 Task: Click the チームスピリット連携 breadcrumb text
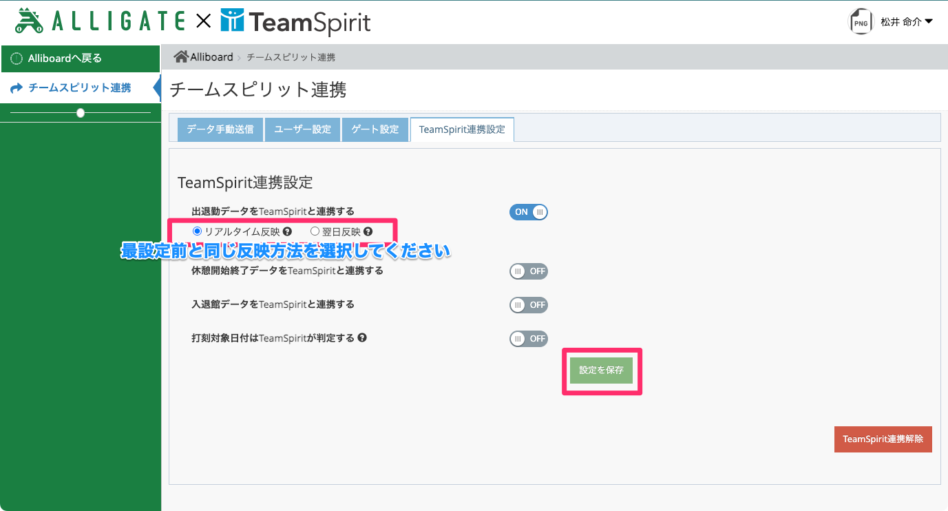click(x=291, y=57)
